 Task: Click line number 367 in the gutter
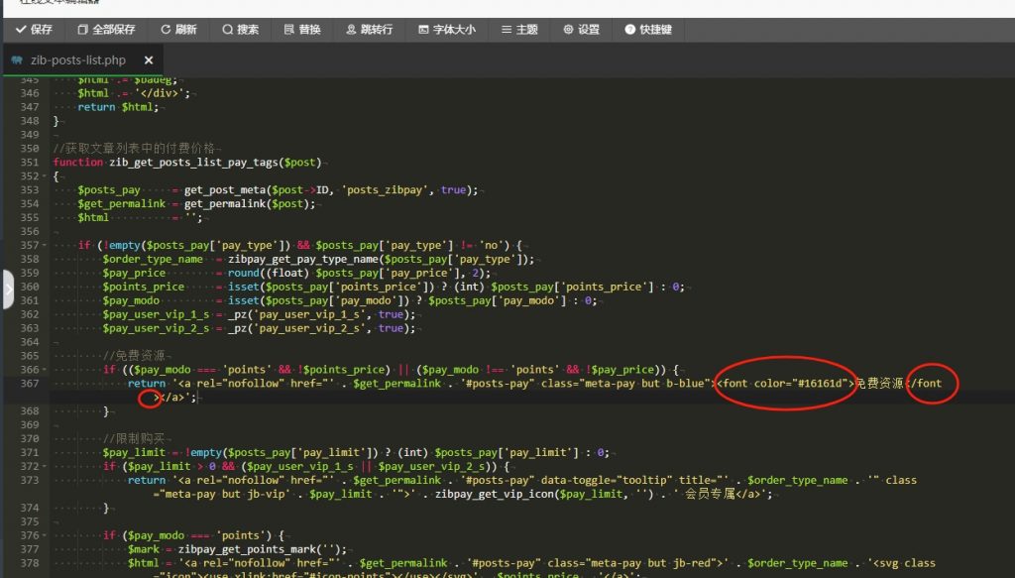tap(28, 384)
